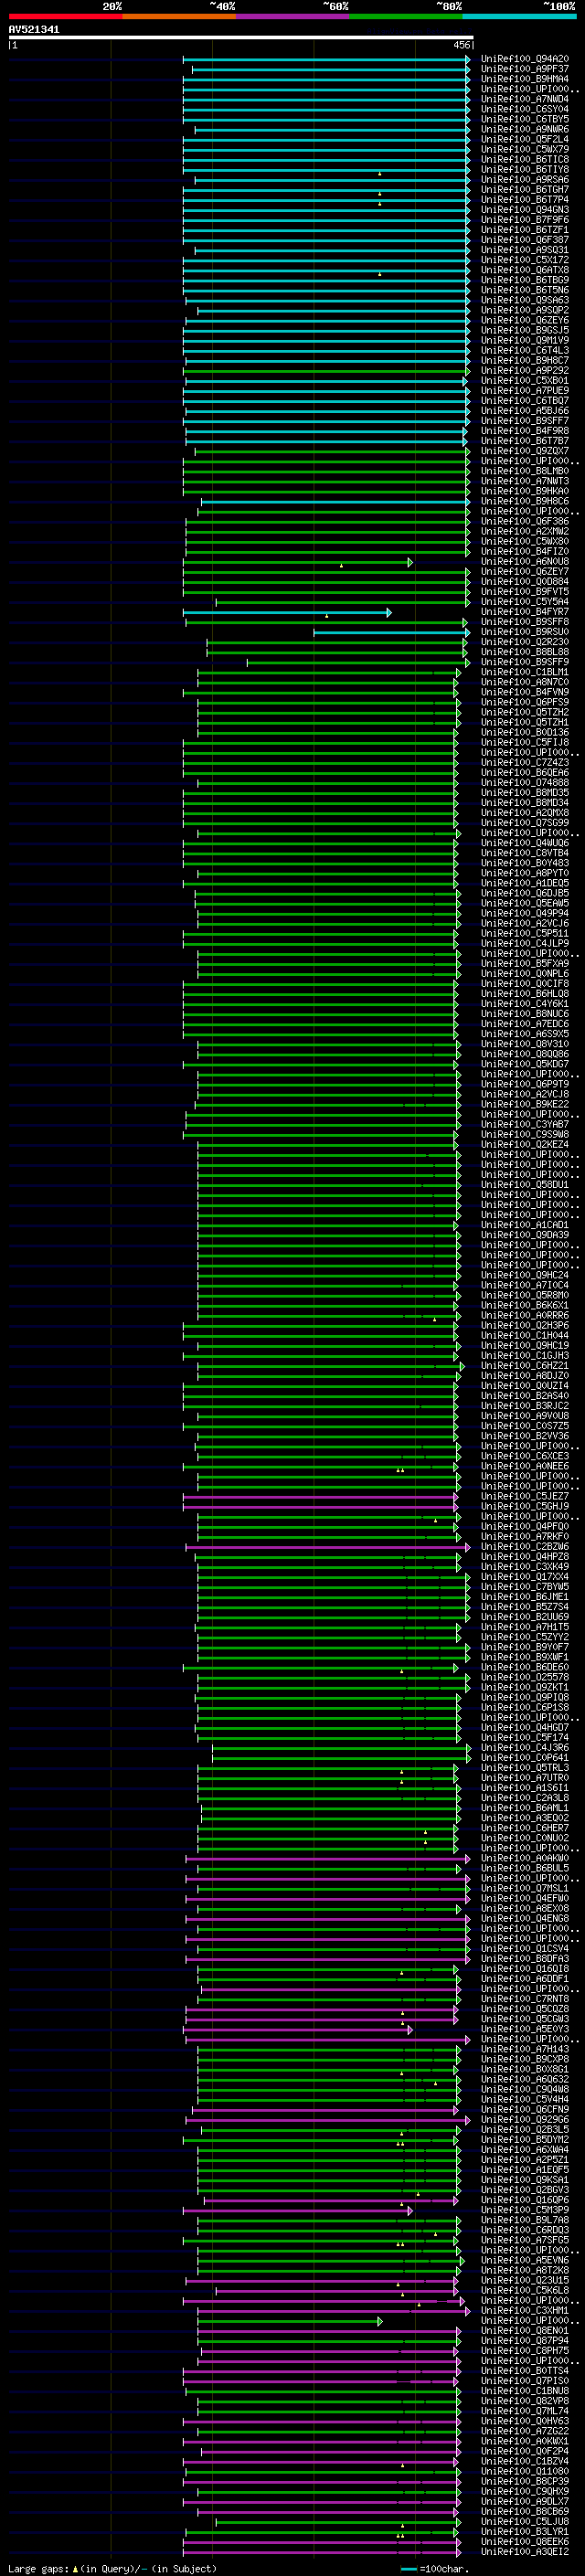The width and height of the screenshot is (585, 2576).
Task: Click the UniRef100_A0AKW0 label
Action: point(524,1858)
